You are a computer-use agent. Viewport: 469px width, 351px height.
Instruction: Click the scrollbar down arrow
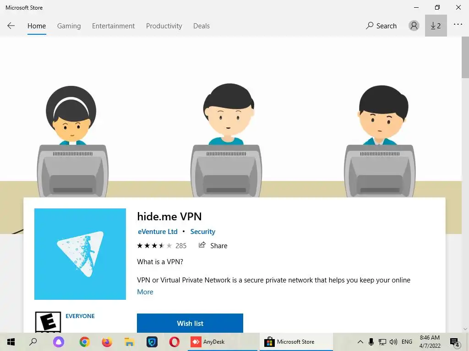(x=465, y=329)
